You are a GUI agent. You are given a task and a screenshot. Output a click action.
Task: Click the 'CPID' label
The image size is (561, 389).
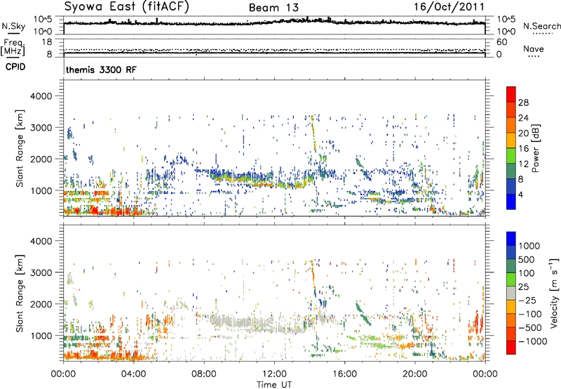click(15, 67)
